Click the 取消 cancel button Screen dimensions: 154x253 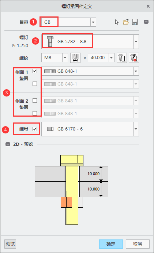(x=138, y=244)
